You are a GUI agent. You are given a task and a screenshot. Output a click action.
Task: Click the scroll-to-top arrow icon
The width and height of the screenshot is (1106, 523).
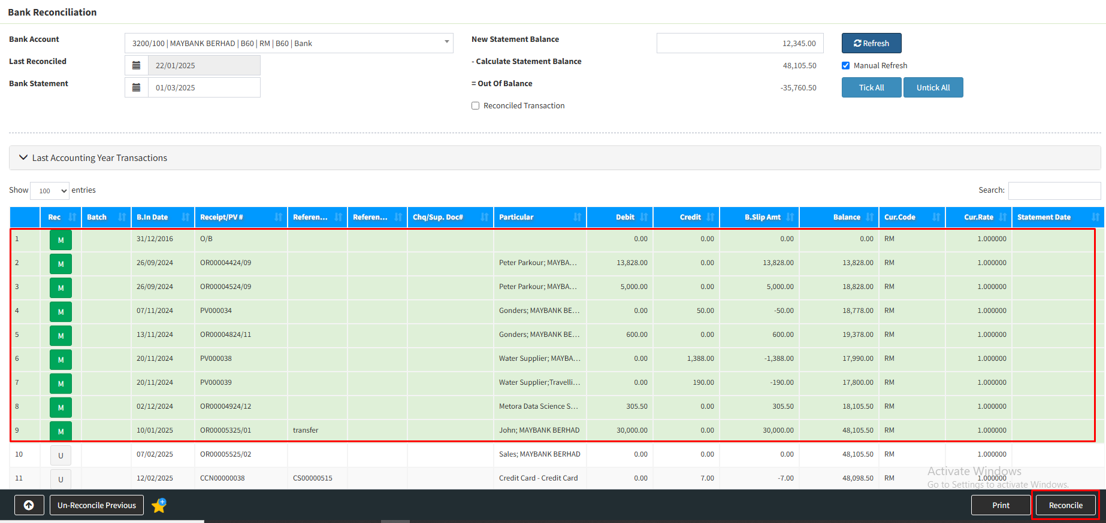pyautogui.click(x=29, y=505)
